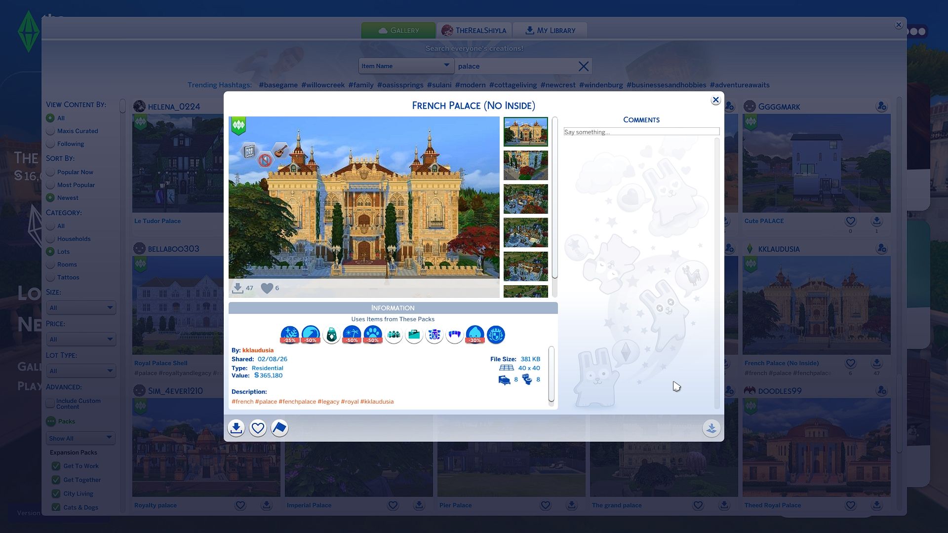This screenshot has width=948, height=533.
Task: Click the Say something comment field
Action: 641,132
